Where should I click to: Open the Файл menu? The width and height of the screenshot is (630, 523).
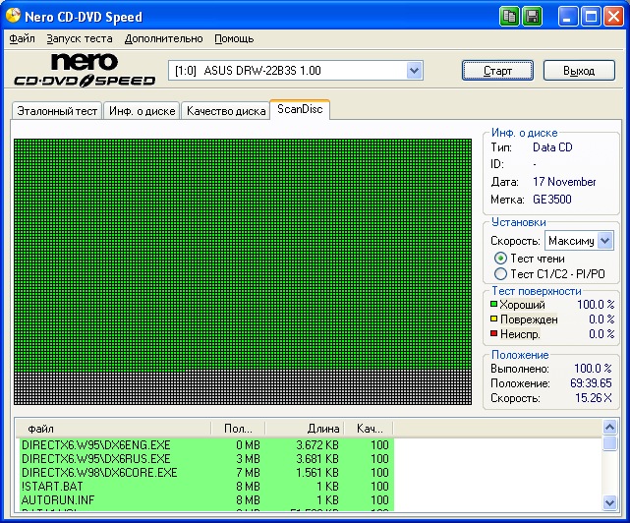22,38
